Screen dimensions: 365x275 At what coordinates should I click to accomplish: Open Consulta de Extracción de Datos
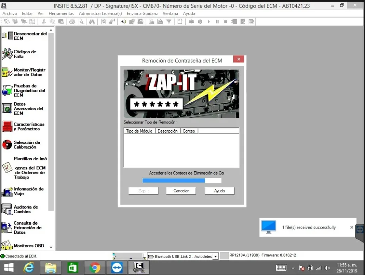[x=22, y=228]
